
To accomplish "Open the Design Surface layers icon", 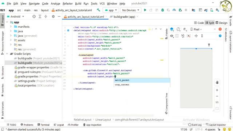I will pyautogui.click(x=172, y=29).
